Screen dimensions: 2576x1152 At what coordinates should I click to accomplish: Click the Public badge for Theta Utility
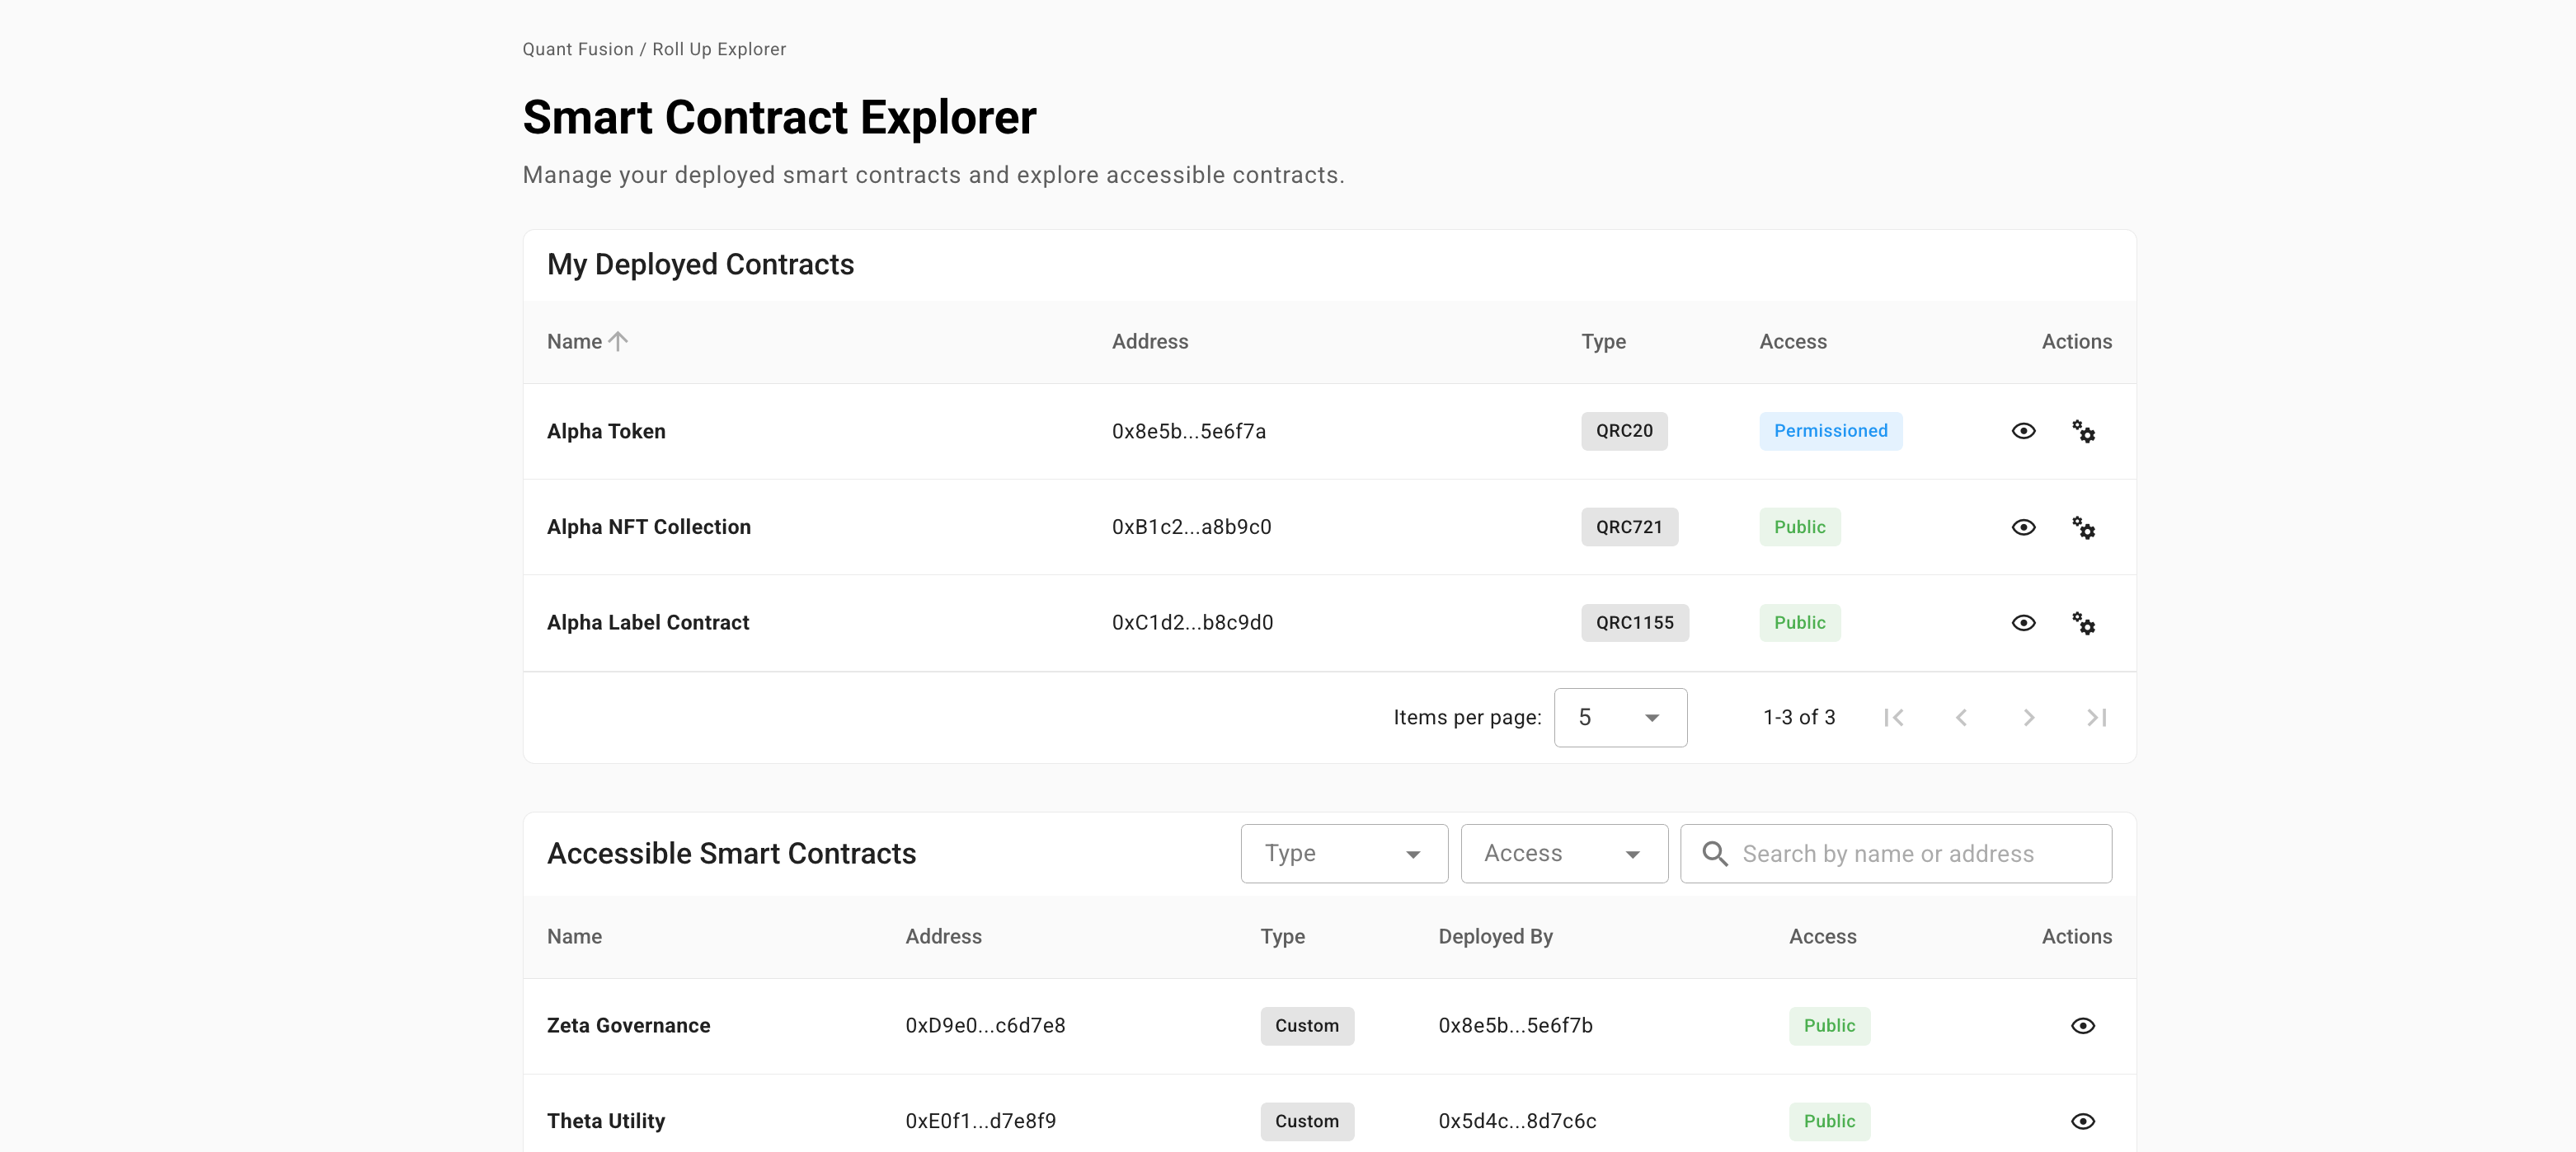point(1829,1121)
